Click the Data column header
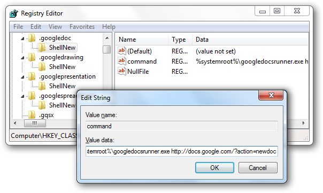The height and width of the screenshot is (193, 323). [250, 40]
